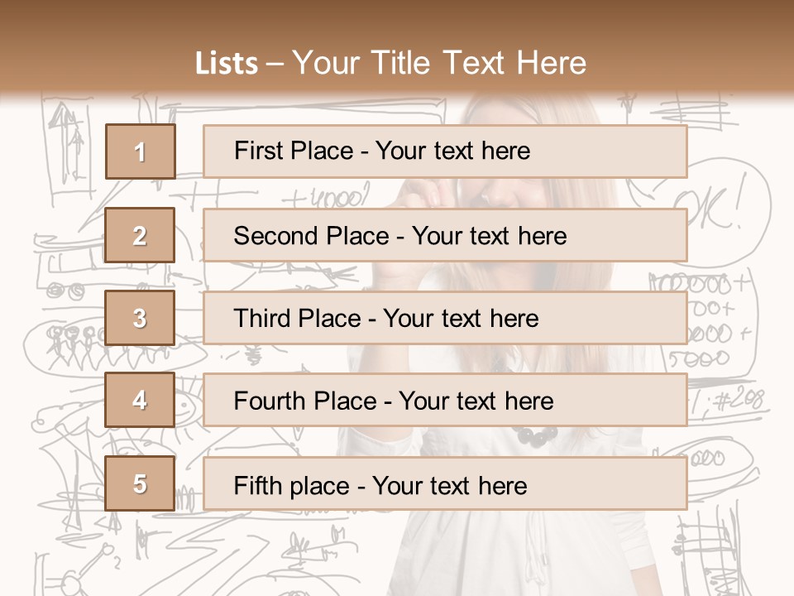
Task: Click the '5000' handwritten number at right
Action: [x=700, y=358]
